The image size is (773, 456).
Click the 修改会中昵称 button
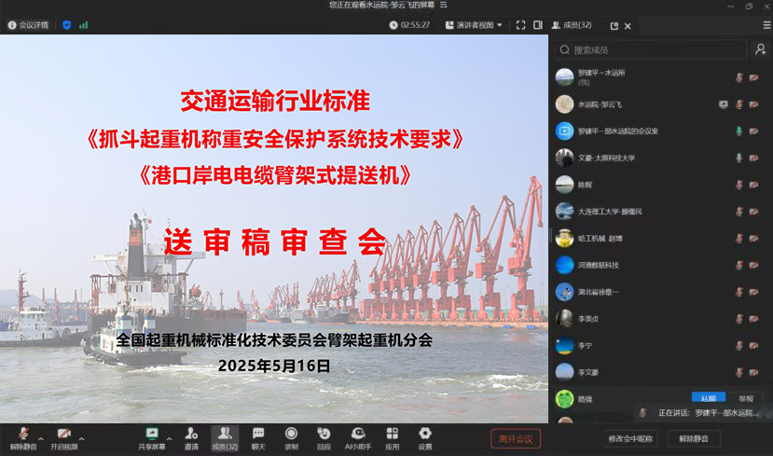(x=630, y=438)
